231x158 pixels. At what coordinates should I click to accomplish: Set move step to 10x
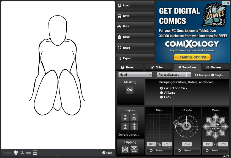pyautogui.click(x=213, y=129)
